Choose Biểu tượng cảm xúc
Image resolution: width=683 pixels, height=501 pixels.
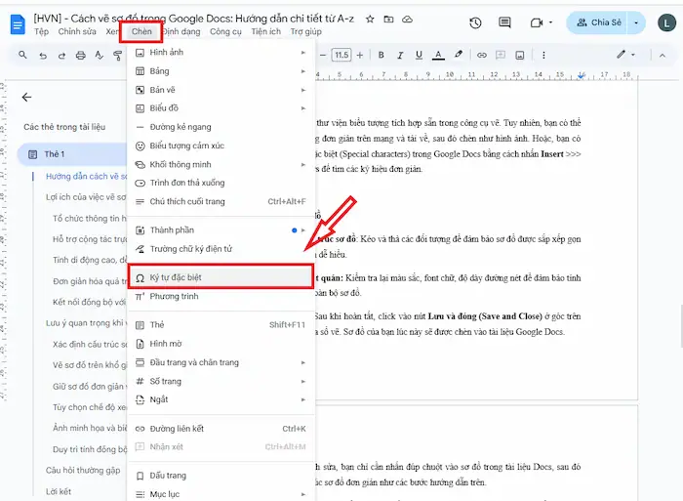point(221,146)
